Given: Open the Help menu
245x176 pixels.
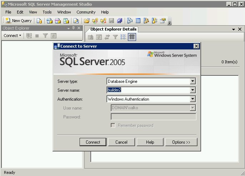Looking at the screenshot, I should tap(105, 12).
